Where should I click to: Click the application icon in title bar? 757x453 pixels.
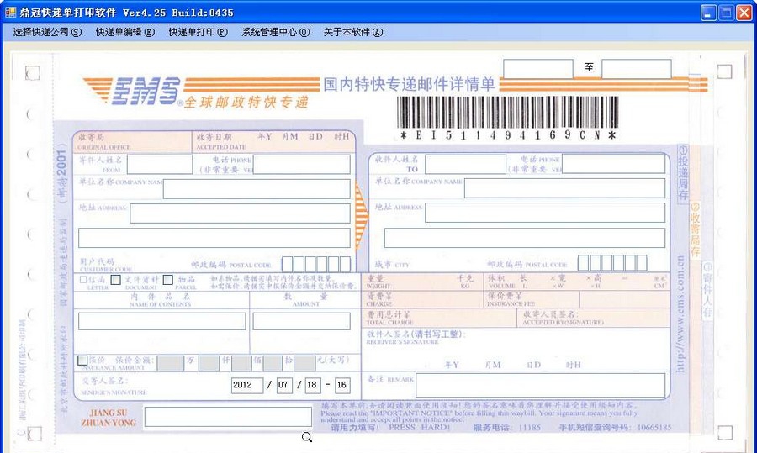[x=10, y=12]
